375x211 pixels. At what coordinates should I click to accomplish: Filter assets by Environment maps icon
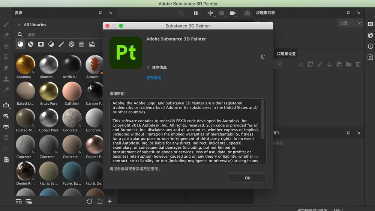click(92, 44)
